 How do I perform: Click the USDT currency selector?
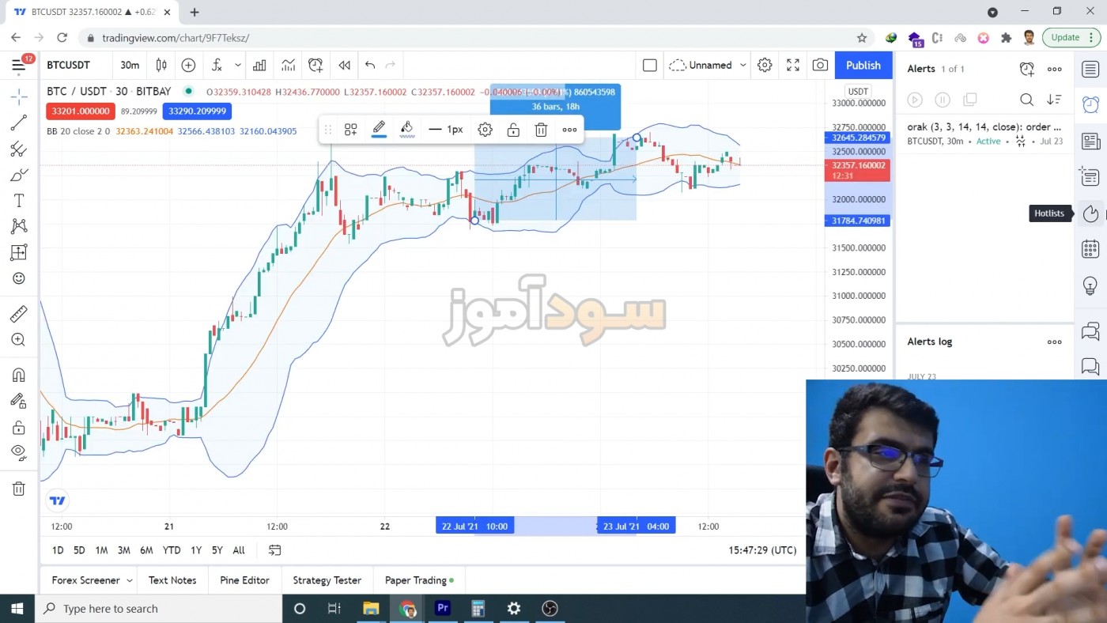pyautogui.click(x=858, y=92)
